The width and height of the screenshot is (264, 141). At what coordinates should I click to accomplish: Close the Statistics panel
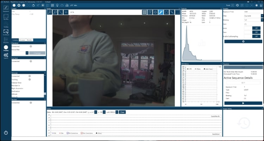click(x=221, y=8)
